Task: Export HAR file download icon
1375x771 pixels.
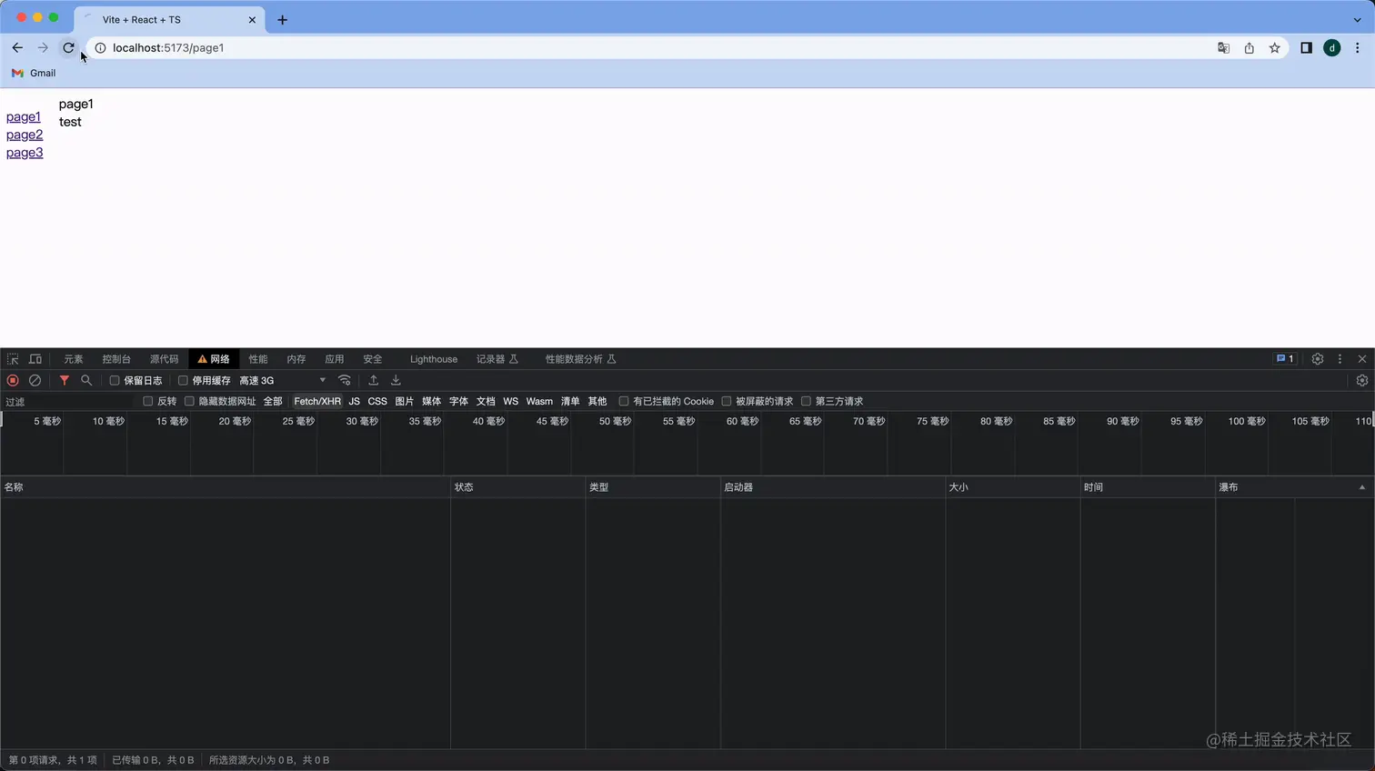Action: (x=396, y=381)
